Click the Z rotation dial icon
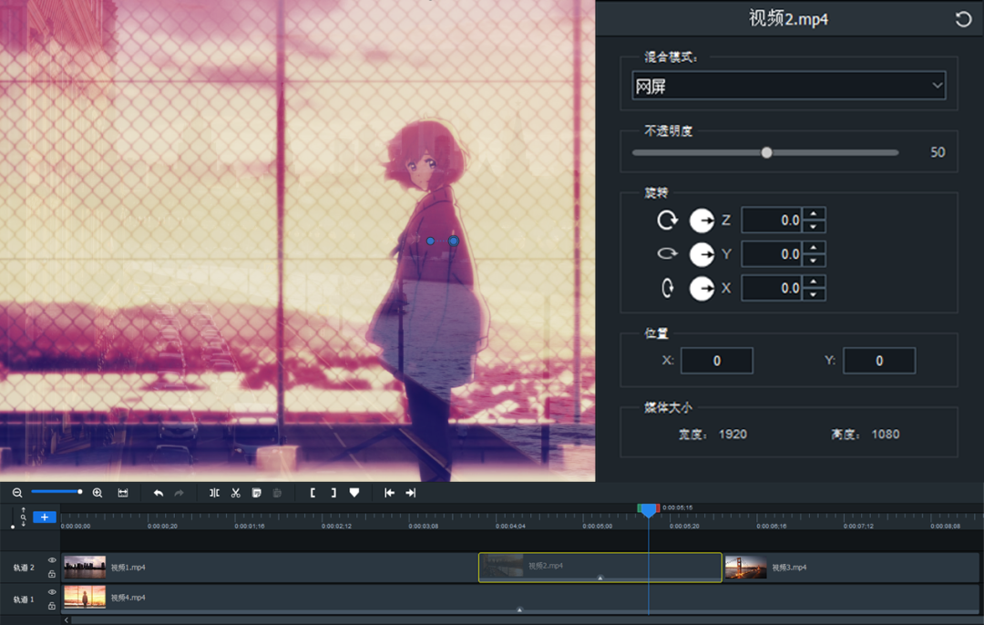984x625 pixels. (702, 220)
